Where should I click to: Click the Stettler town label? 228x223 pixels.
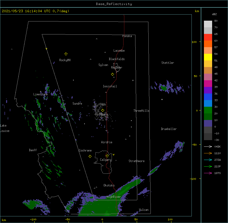(168, 63)
